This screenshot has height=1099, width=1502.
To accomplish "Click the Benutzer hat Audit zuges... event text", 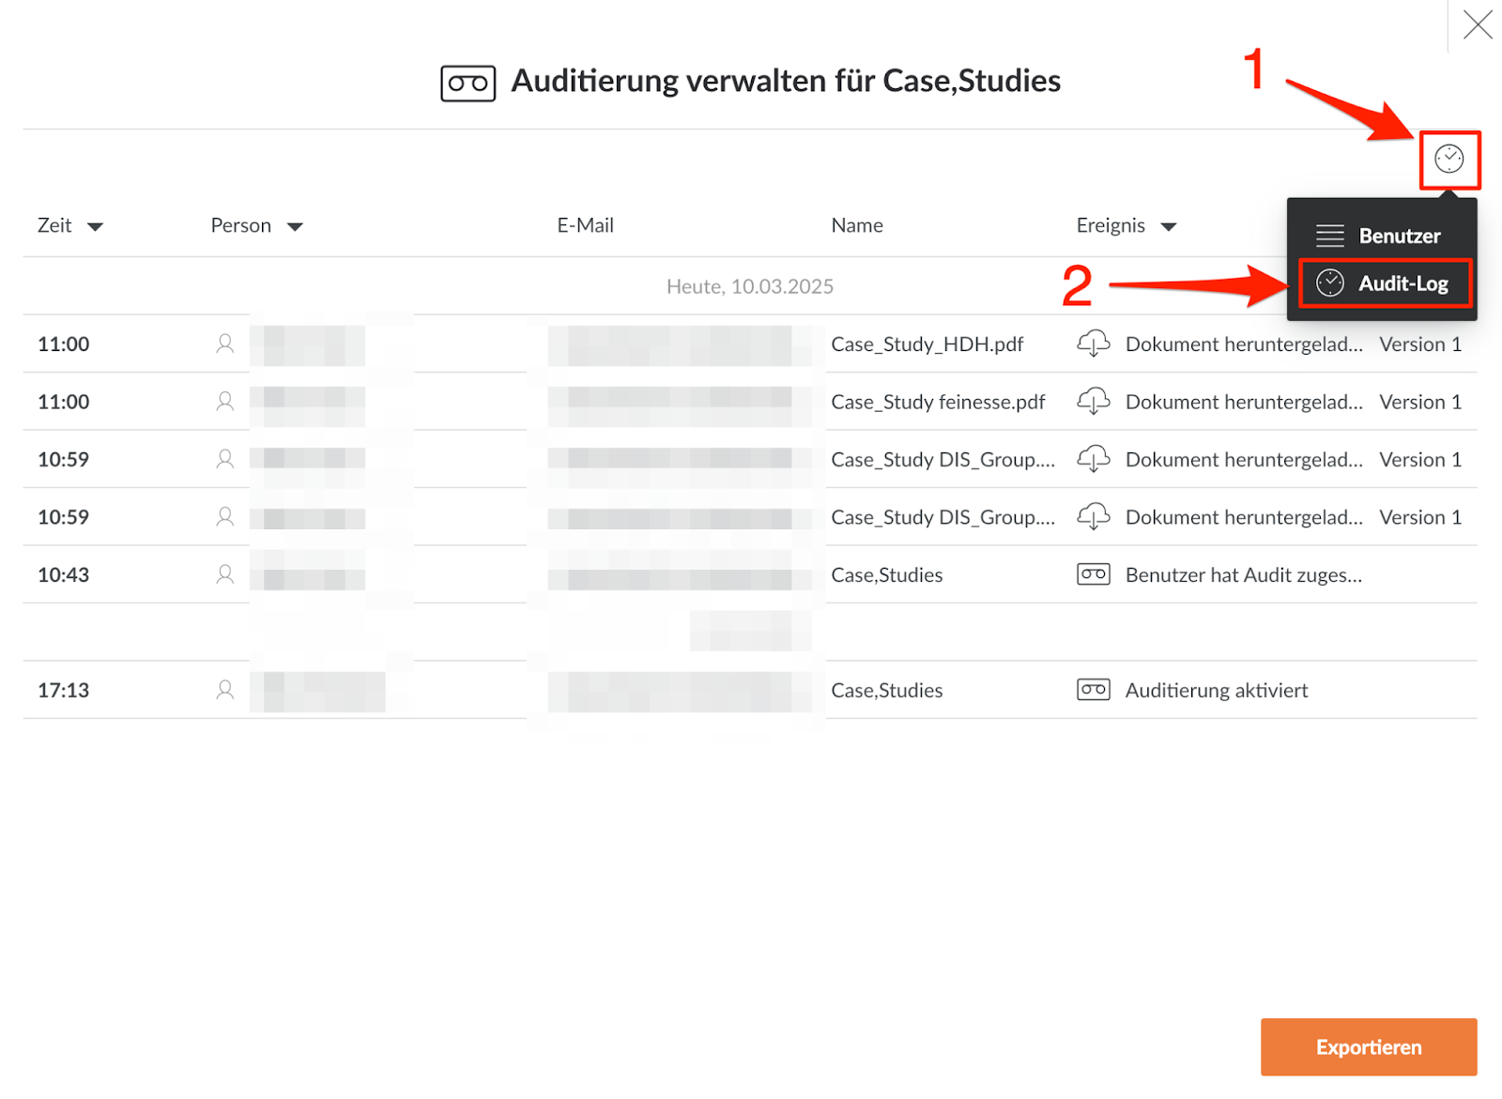I will point(1243,575).
